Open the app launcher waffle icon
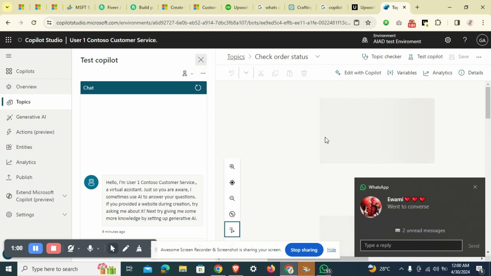This screenshot has width=491, height=276. point(8,40)
